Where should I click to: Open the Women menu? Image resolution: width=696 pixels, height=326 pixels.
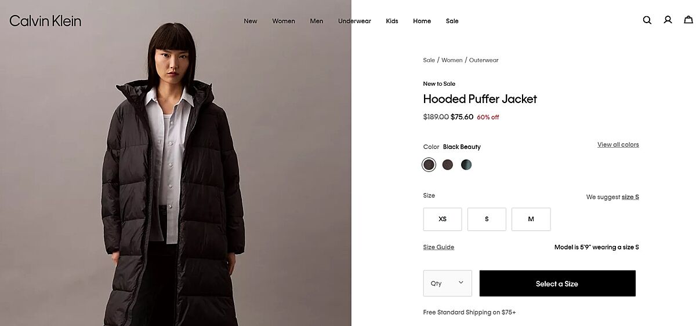(284, 21)
